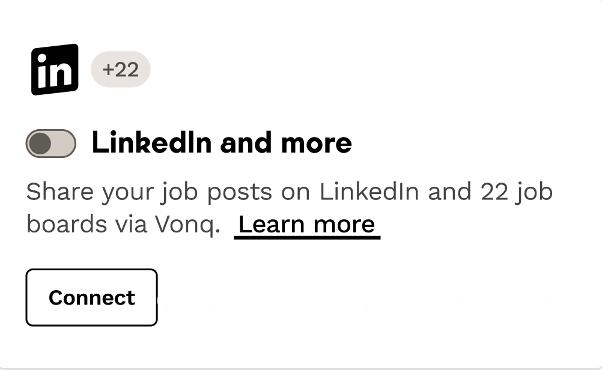Connect the Vonq LinkedIn integration
Image resolution: width=602 pixels, height=370 pixels.
(91, 297)
